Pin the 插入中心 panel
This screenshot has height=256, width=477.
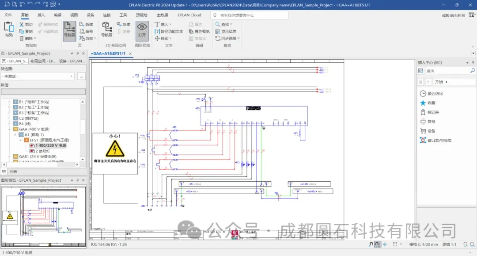point(473,62)
